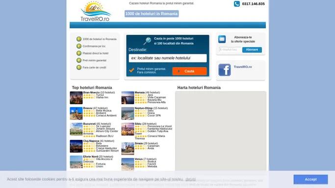Image resolution: width=335 pixels, height=188 pixels.
Task: Click the Abonare subscribe button
Action: 252,49
